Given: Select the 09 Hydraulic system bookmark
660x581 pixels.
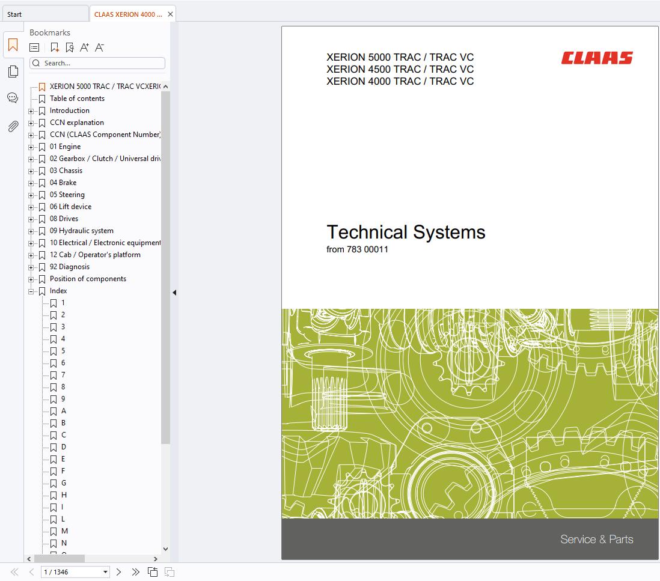Looking at the screenshot, I should [81, 231].
